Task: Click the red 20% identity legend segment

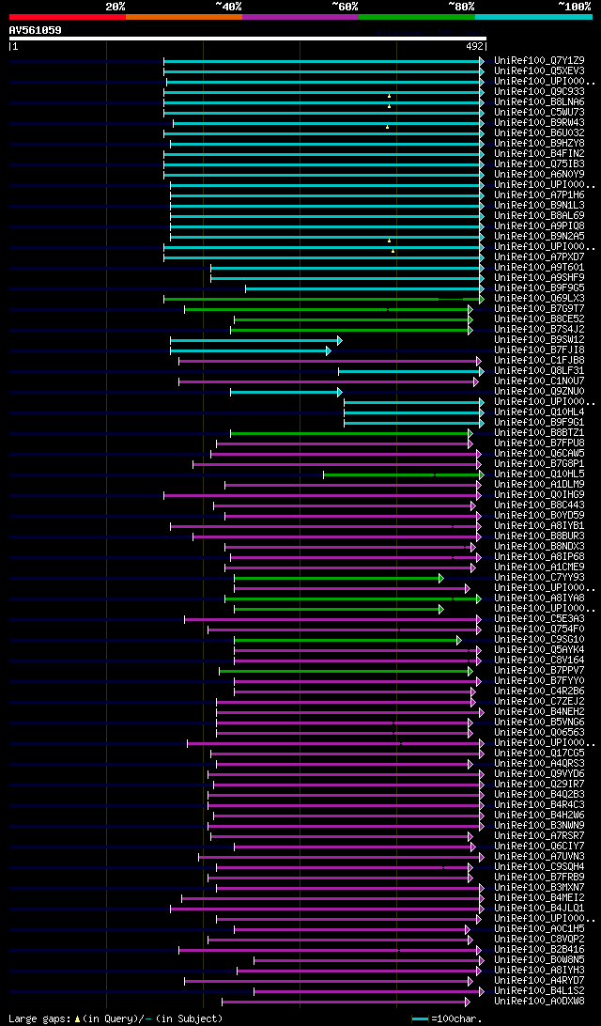Action: click(68, 16)
